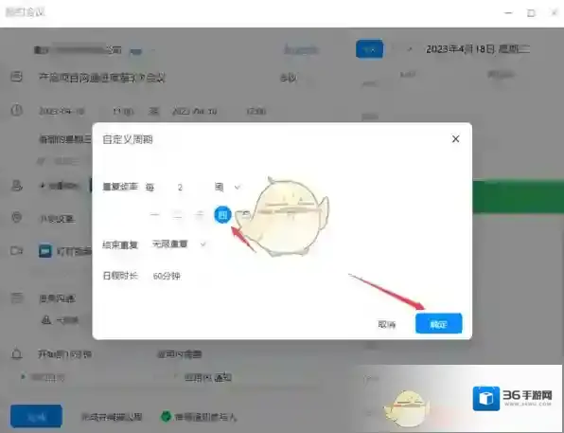The width and height of the screenshot is (564, 433).
Task: Toggle the green checkmark option at the bottom
Action: click(x=166, y=417)
